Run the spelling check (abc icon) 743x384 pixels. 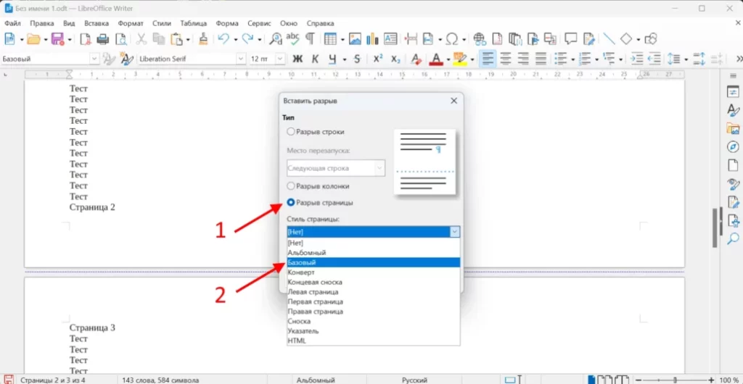[x=293, y=39]
